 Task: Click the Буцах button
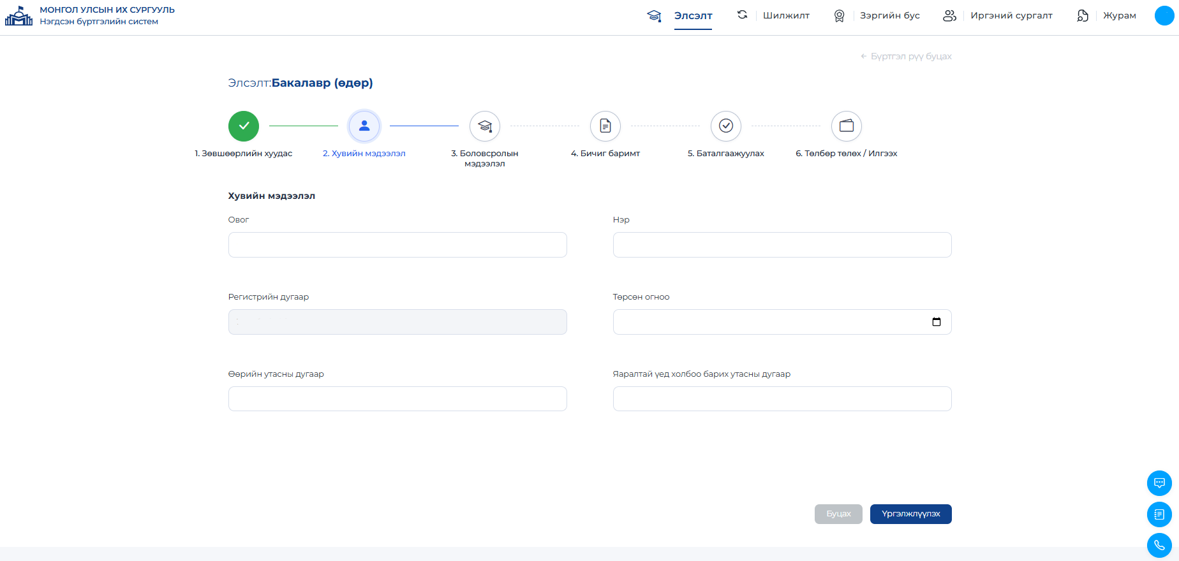[838, 514]
